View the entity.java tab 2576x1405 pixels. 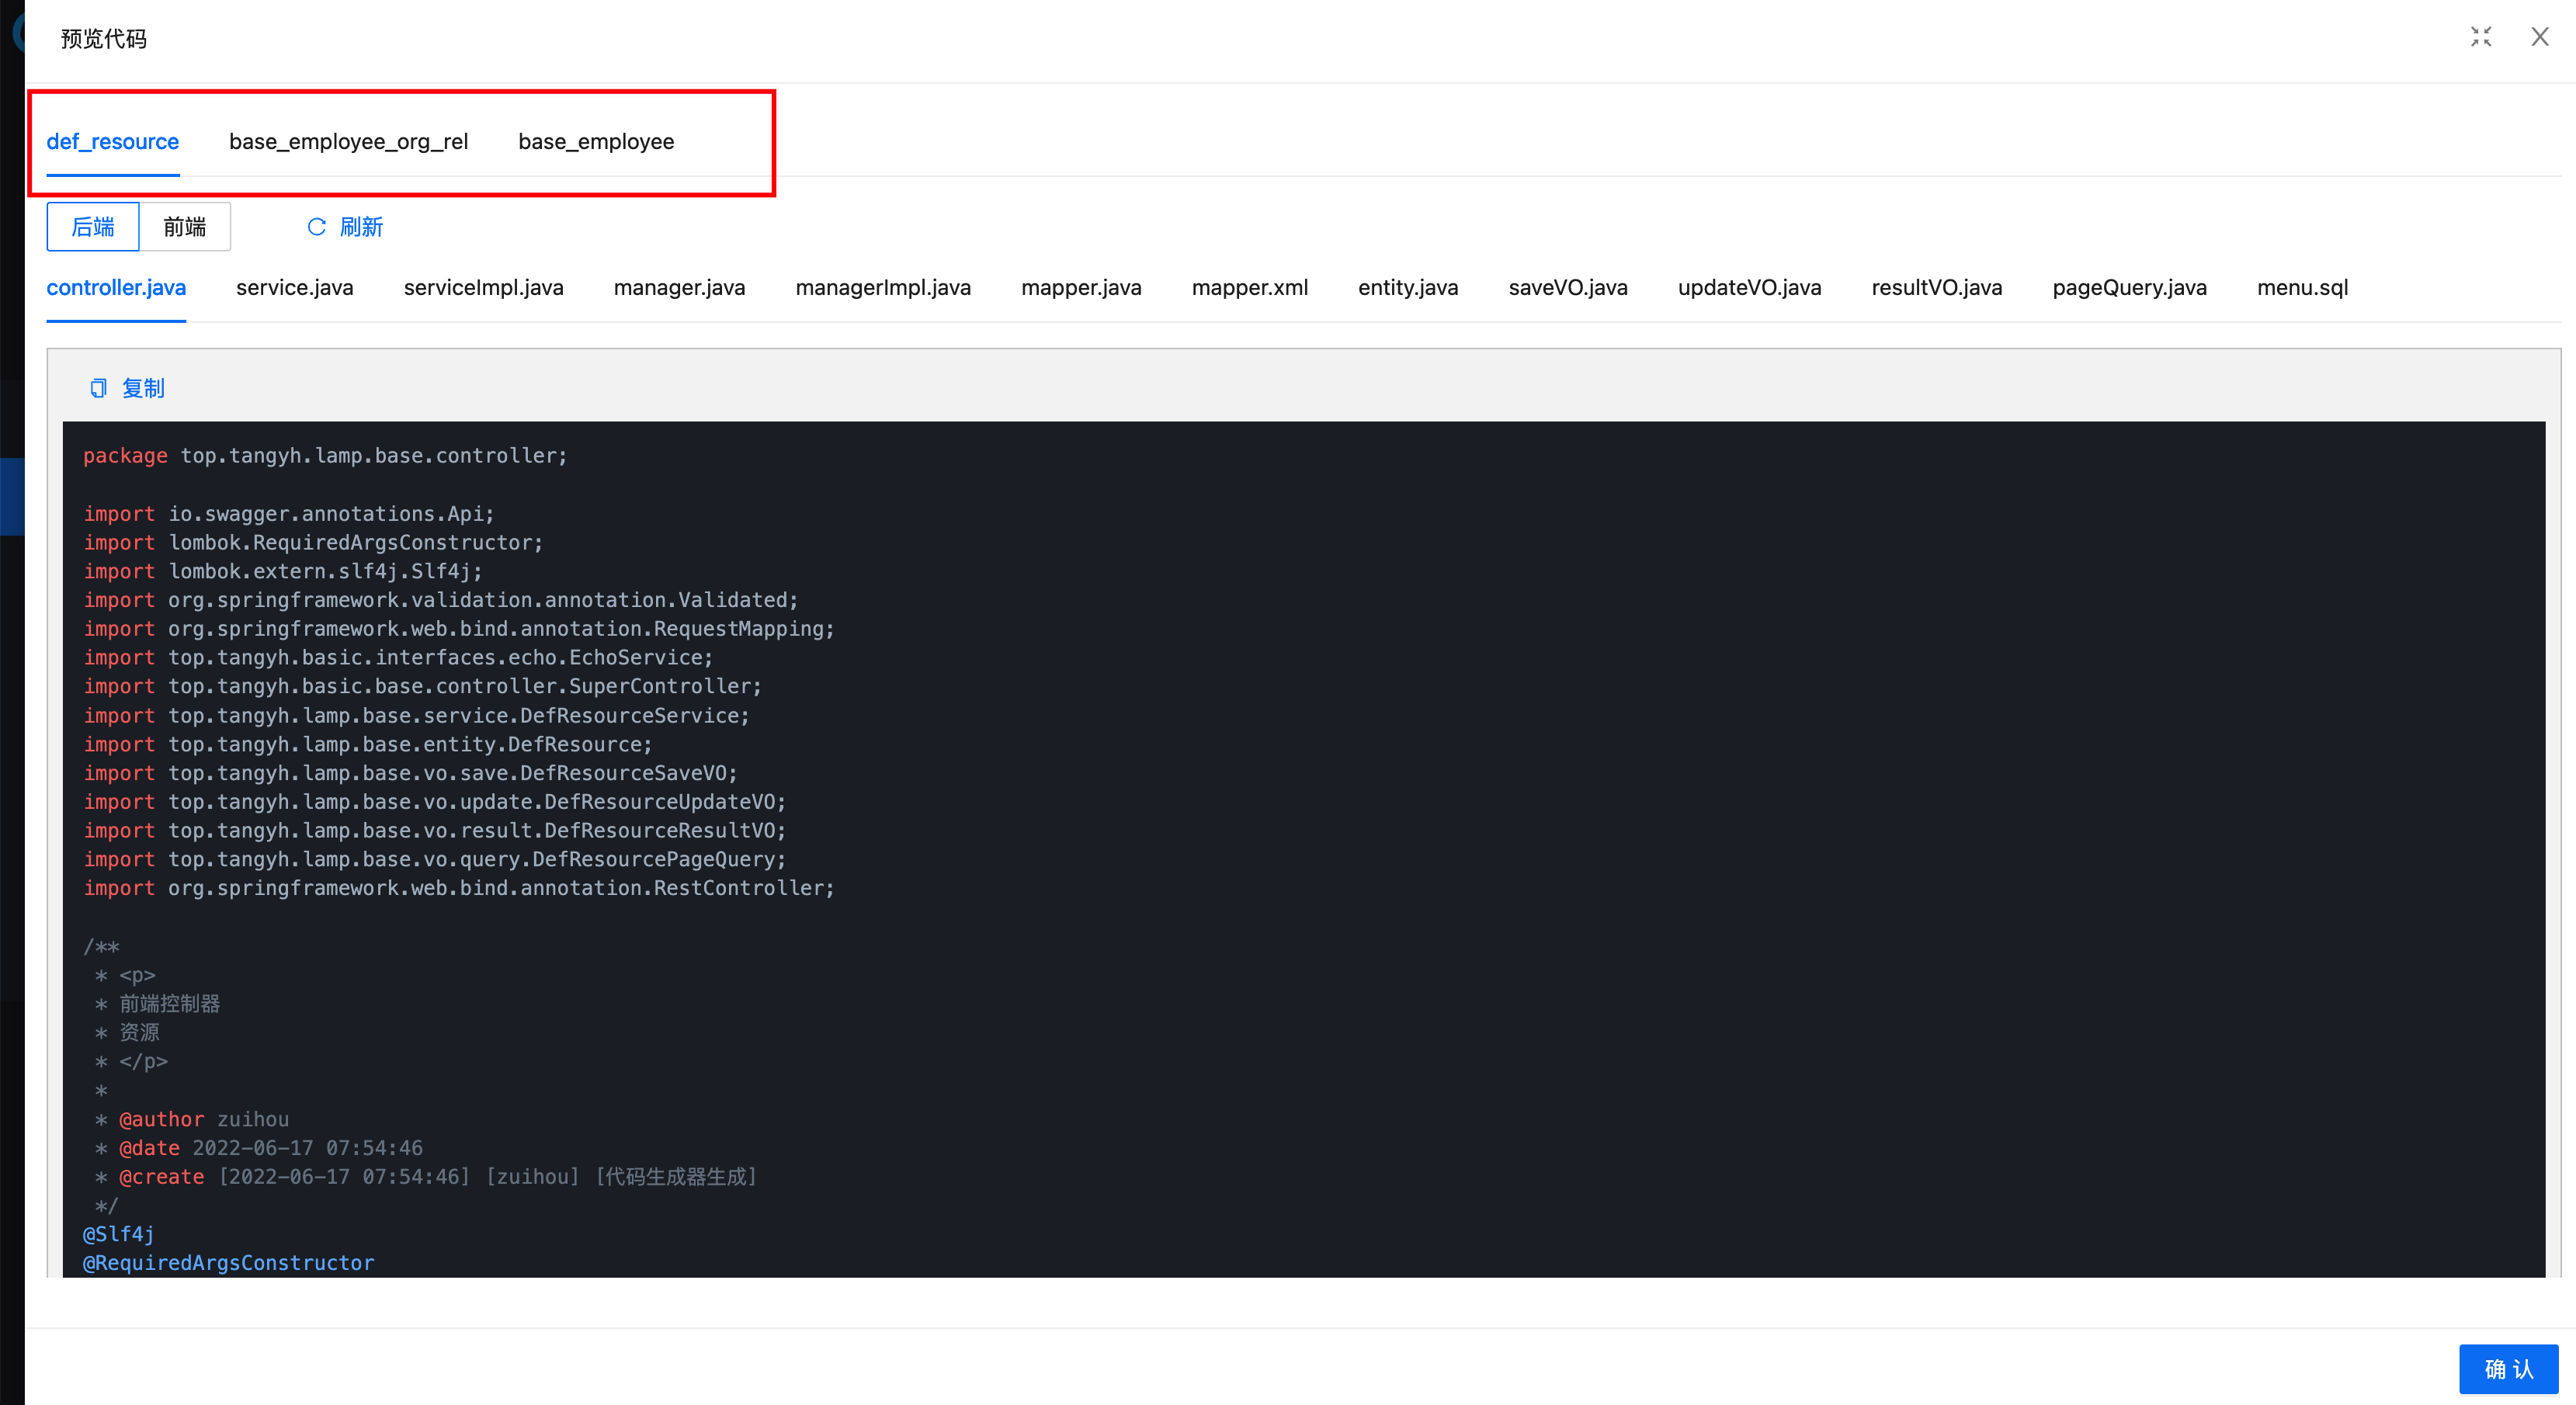(x=1407, y=288)
